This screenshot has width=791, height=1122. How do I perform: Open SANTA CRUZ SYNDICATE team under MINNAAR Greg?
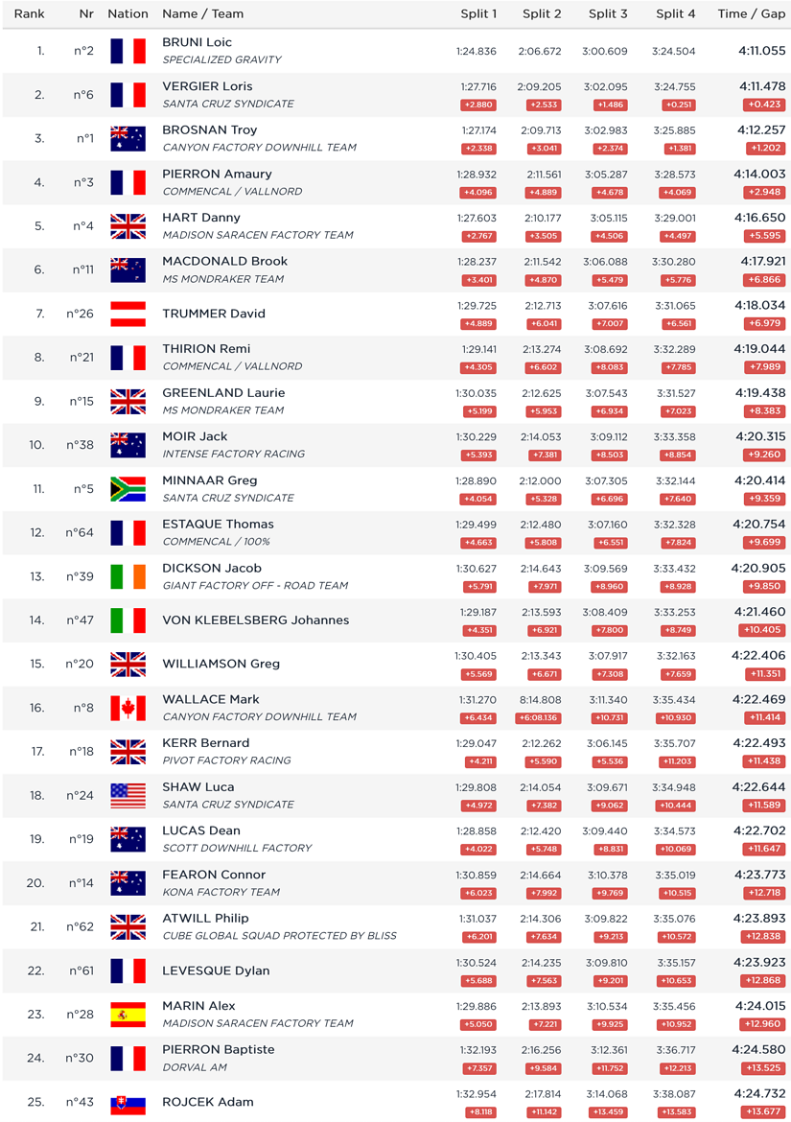tap(228, 498)
